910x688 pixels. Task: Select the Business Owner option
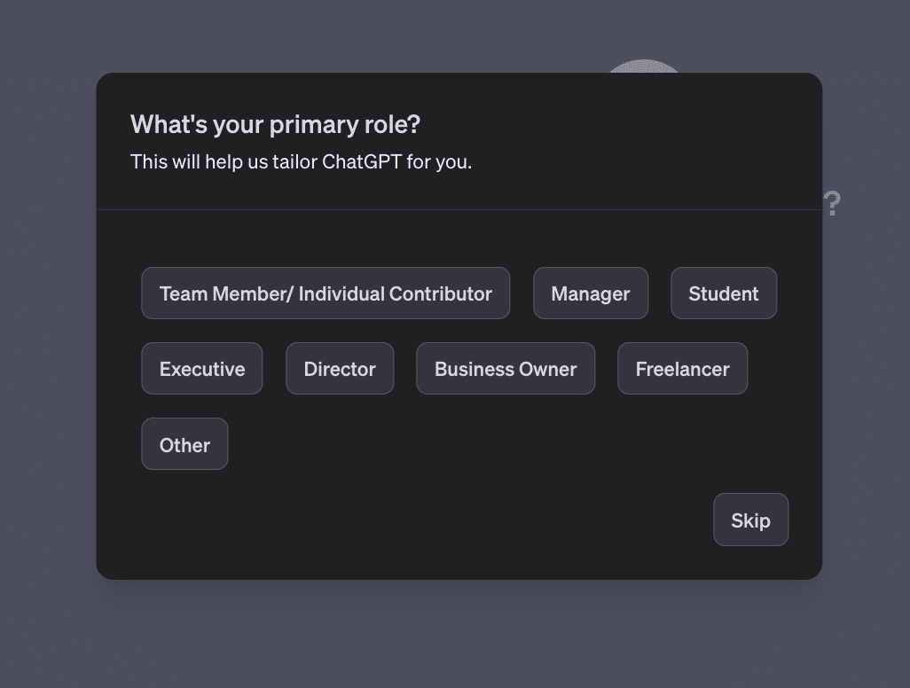pos(506,369)
